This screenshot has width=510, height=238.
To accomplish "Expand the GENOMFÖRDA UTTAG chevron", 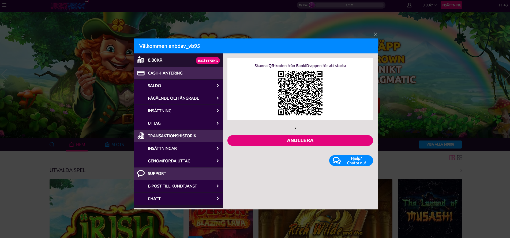I will click(217, 161).
